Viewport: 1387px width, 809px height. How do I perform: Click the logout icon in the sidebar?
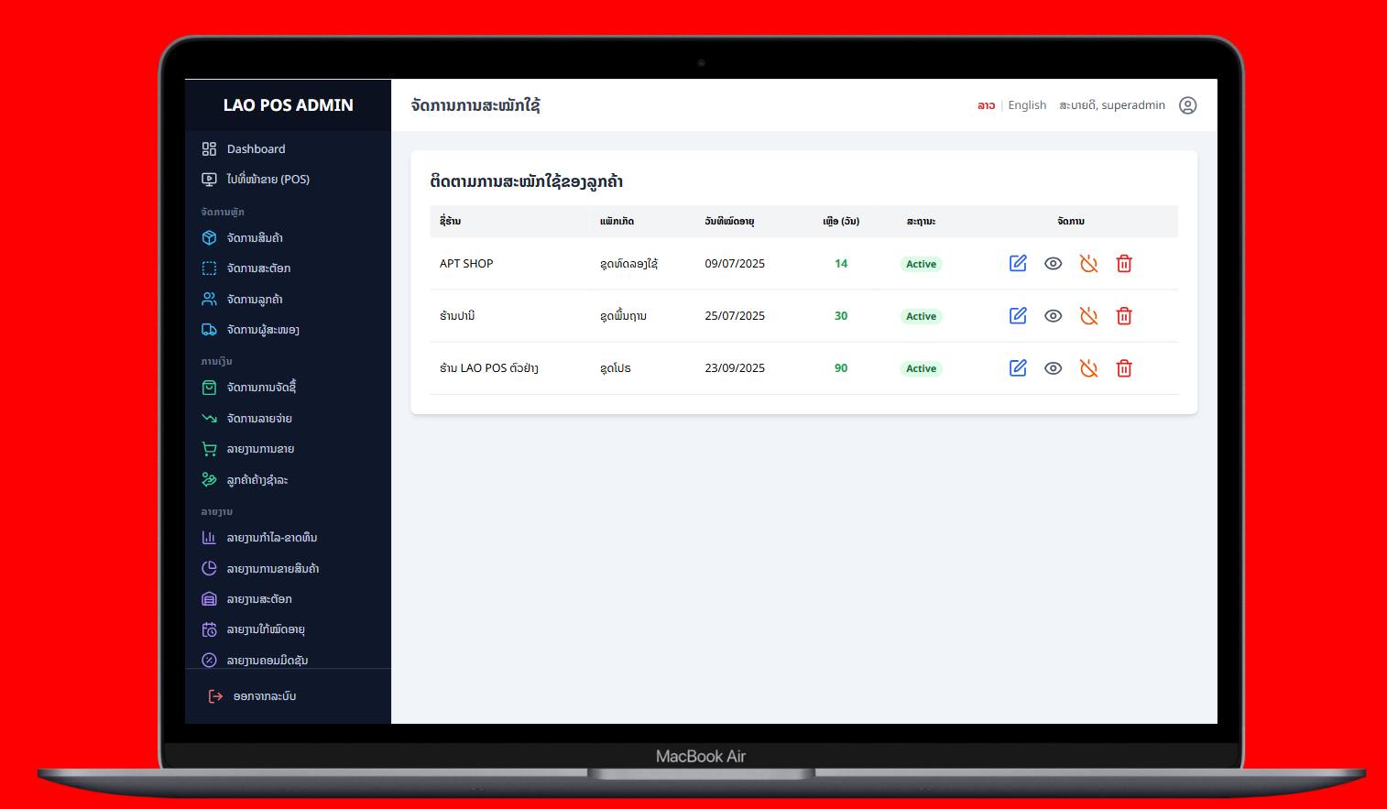215,696
